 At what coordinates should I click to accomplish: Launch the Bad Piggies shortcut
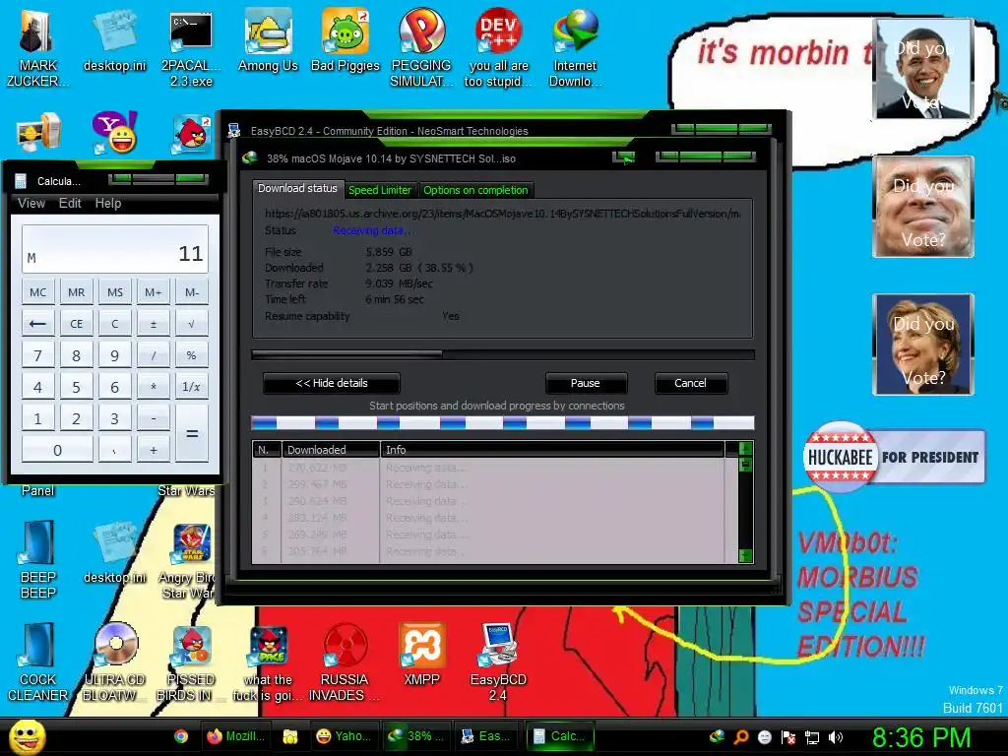346,39
